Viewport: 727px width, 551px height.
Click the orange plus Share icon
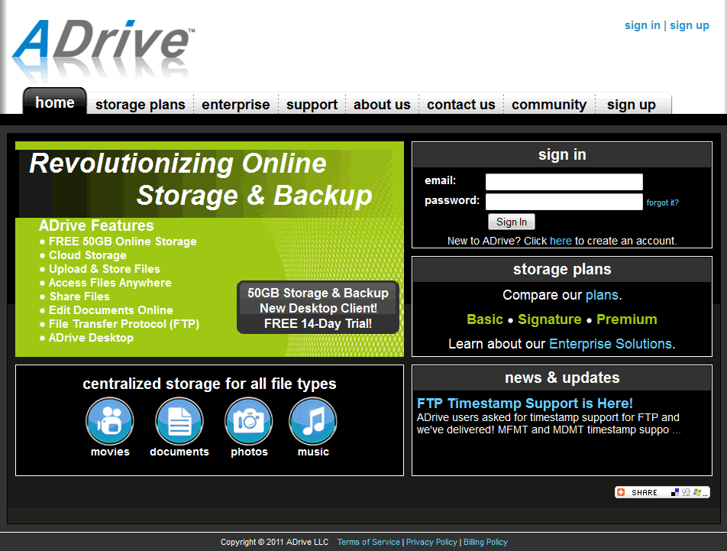tap(622, 492)
